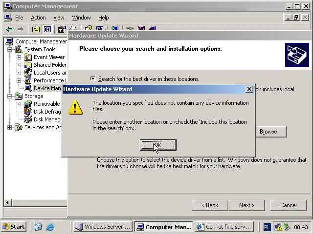The image size is (313, 234).
Task: Click the console system icon beside File menu
Action: 8,18
